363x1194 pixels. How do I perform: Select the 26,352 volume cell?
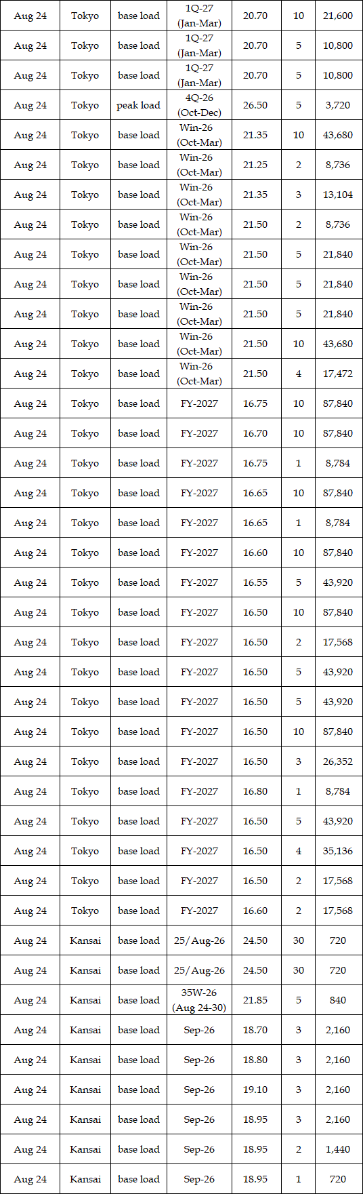click(x=337, y=761)
